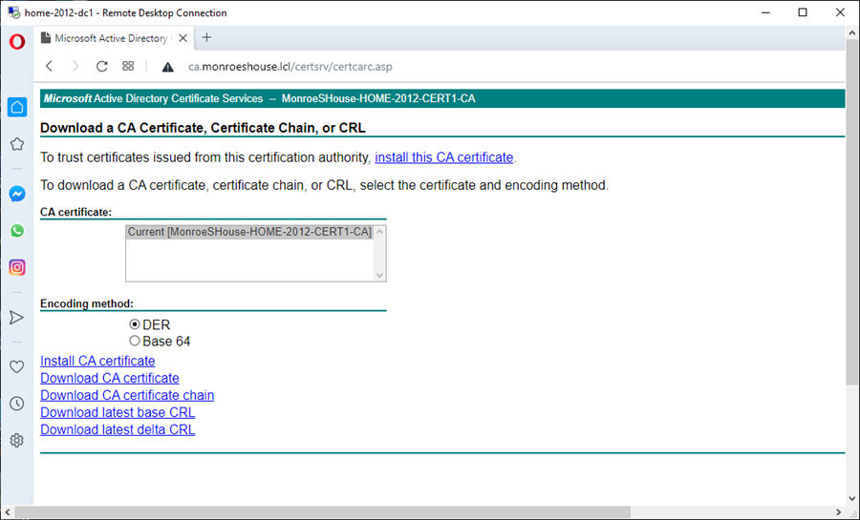Select the Base 64 encoding radio button
860x520 pixels.
[x=135, y=341]
